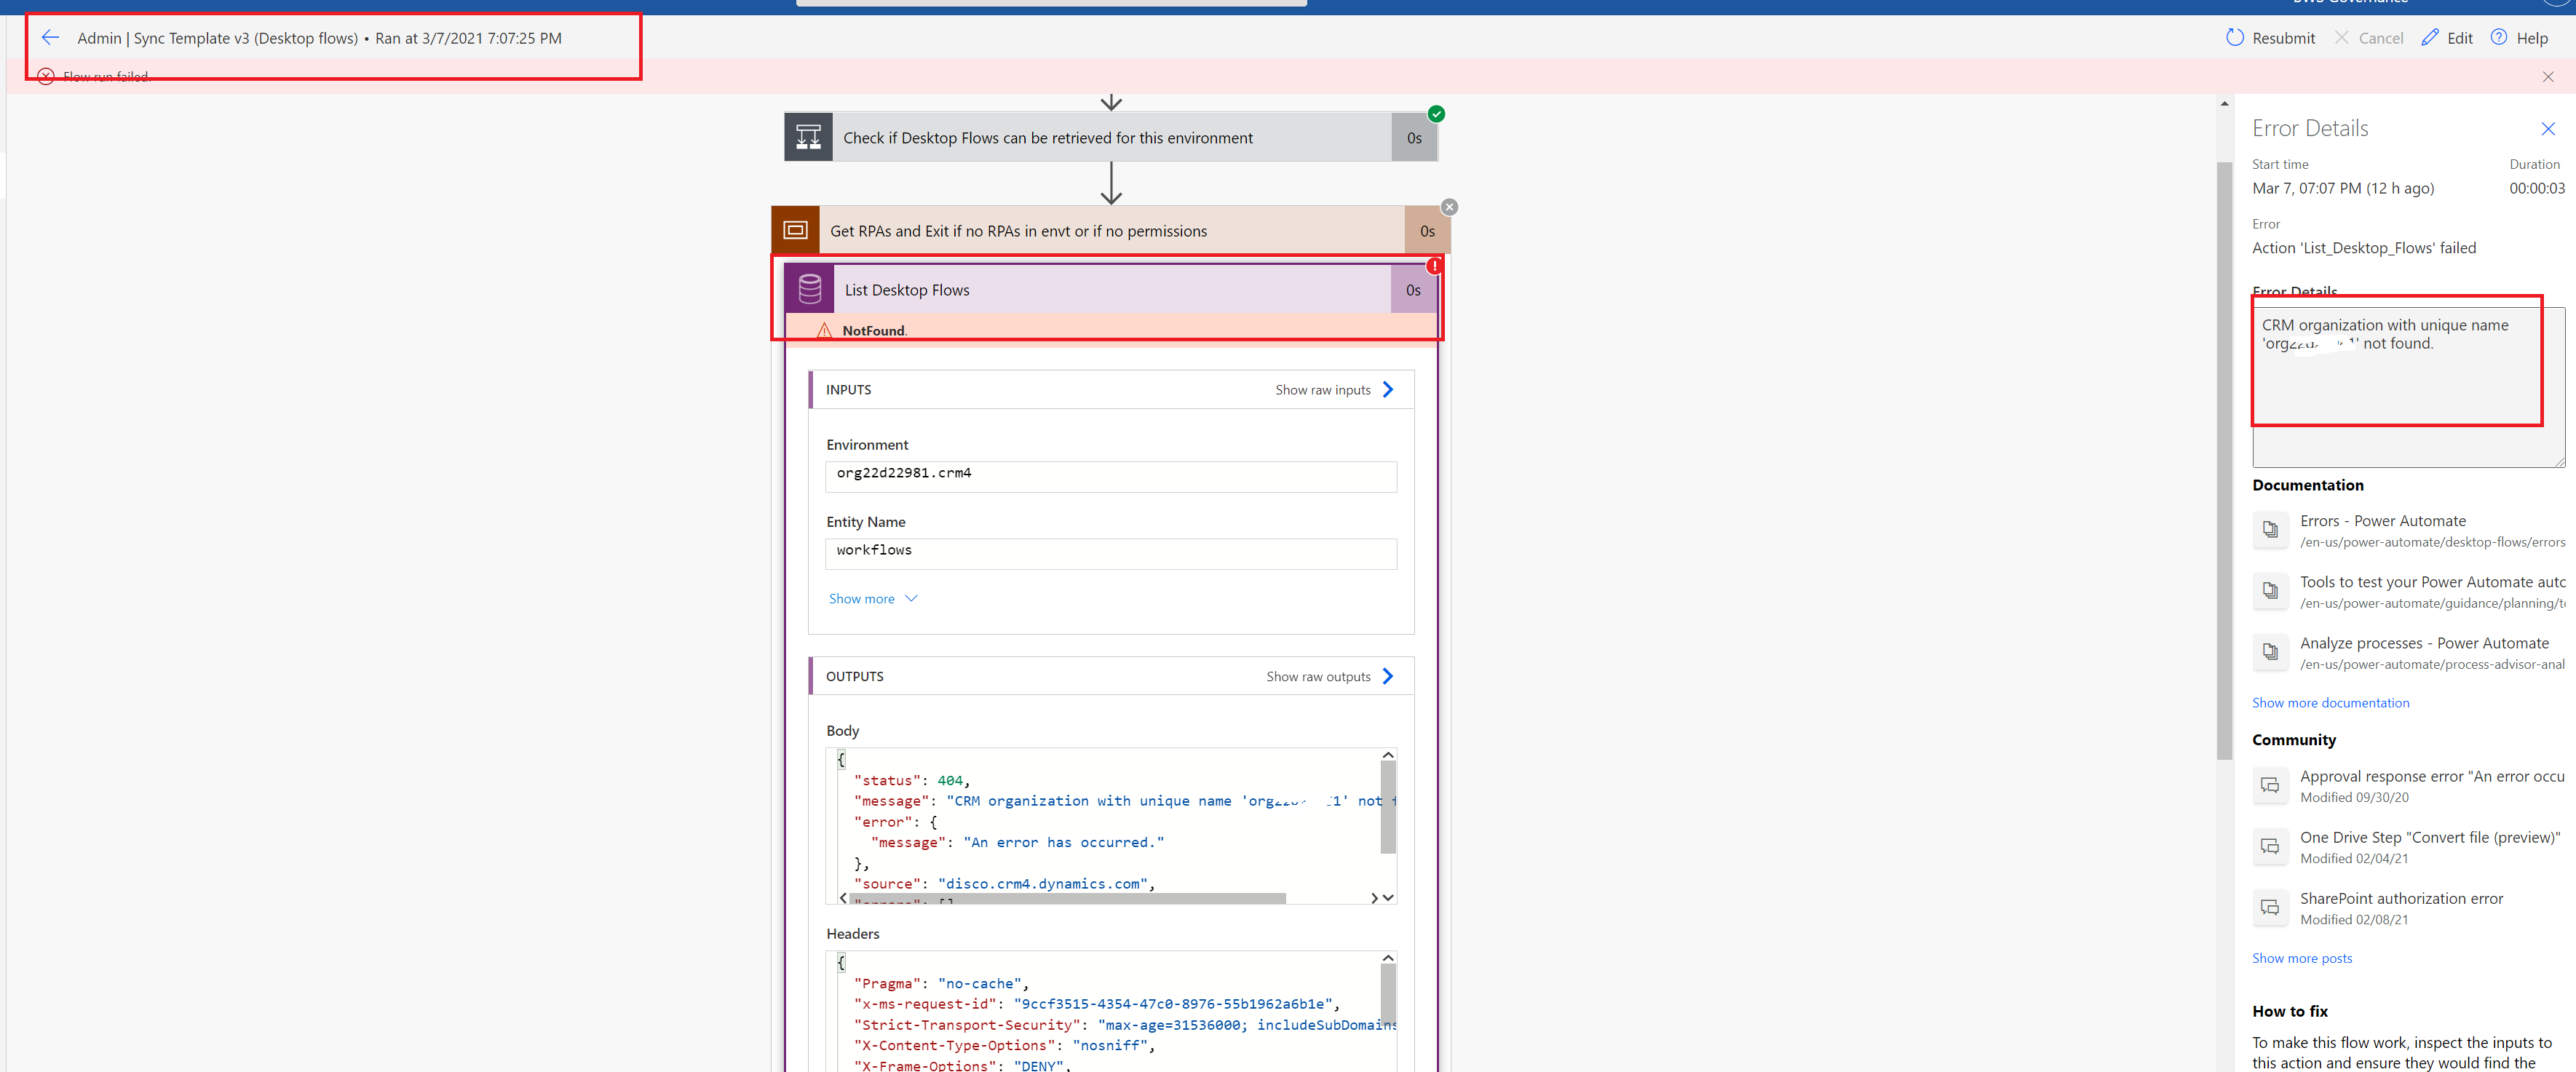
Task: Open the 'Show more posts' link
Action: 2302,957
